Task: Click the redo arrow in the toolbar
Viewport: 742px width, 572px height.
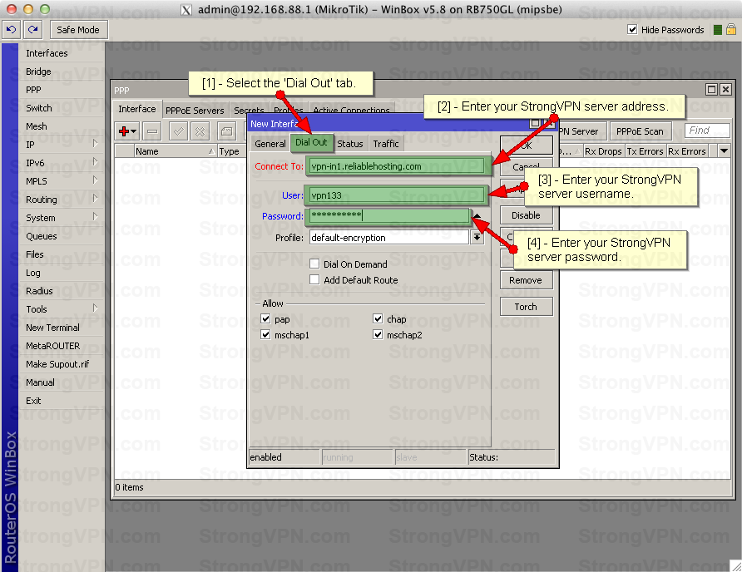Action: [32, 29]
